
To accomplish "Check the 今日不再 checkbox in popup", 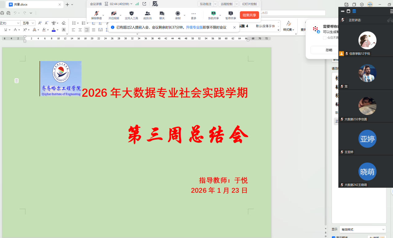I will pos(324,38).
